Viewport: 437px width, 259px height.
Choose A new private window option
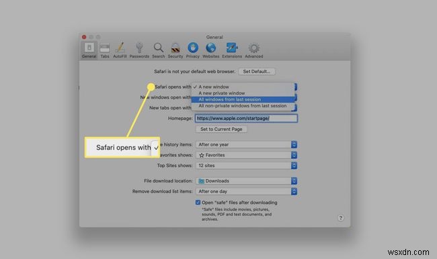coord(243,93)
